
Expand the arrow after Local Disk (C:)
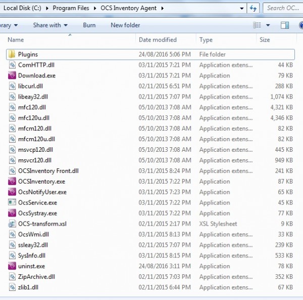(x=47, y=8)
